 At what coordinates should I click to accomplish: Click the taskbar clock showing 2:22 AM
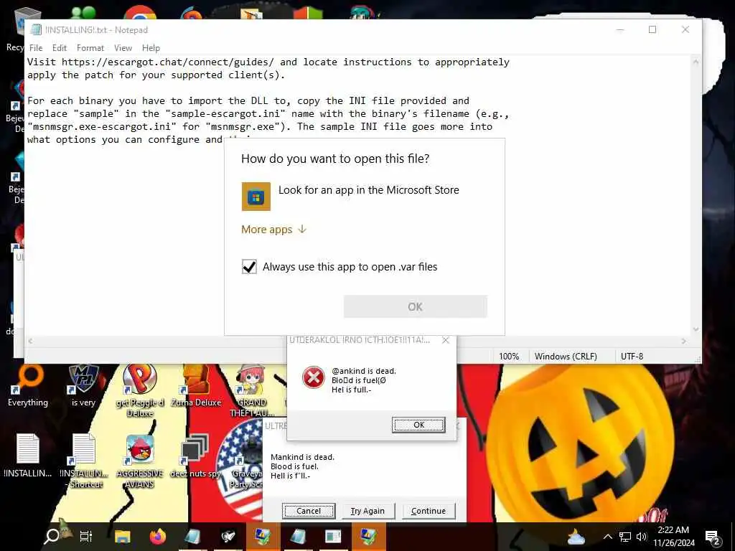tap(673, 537)
